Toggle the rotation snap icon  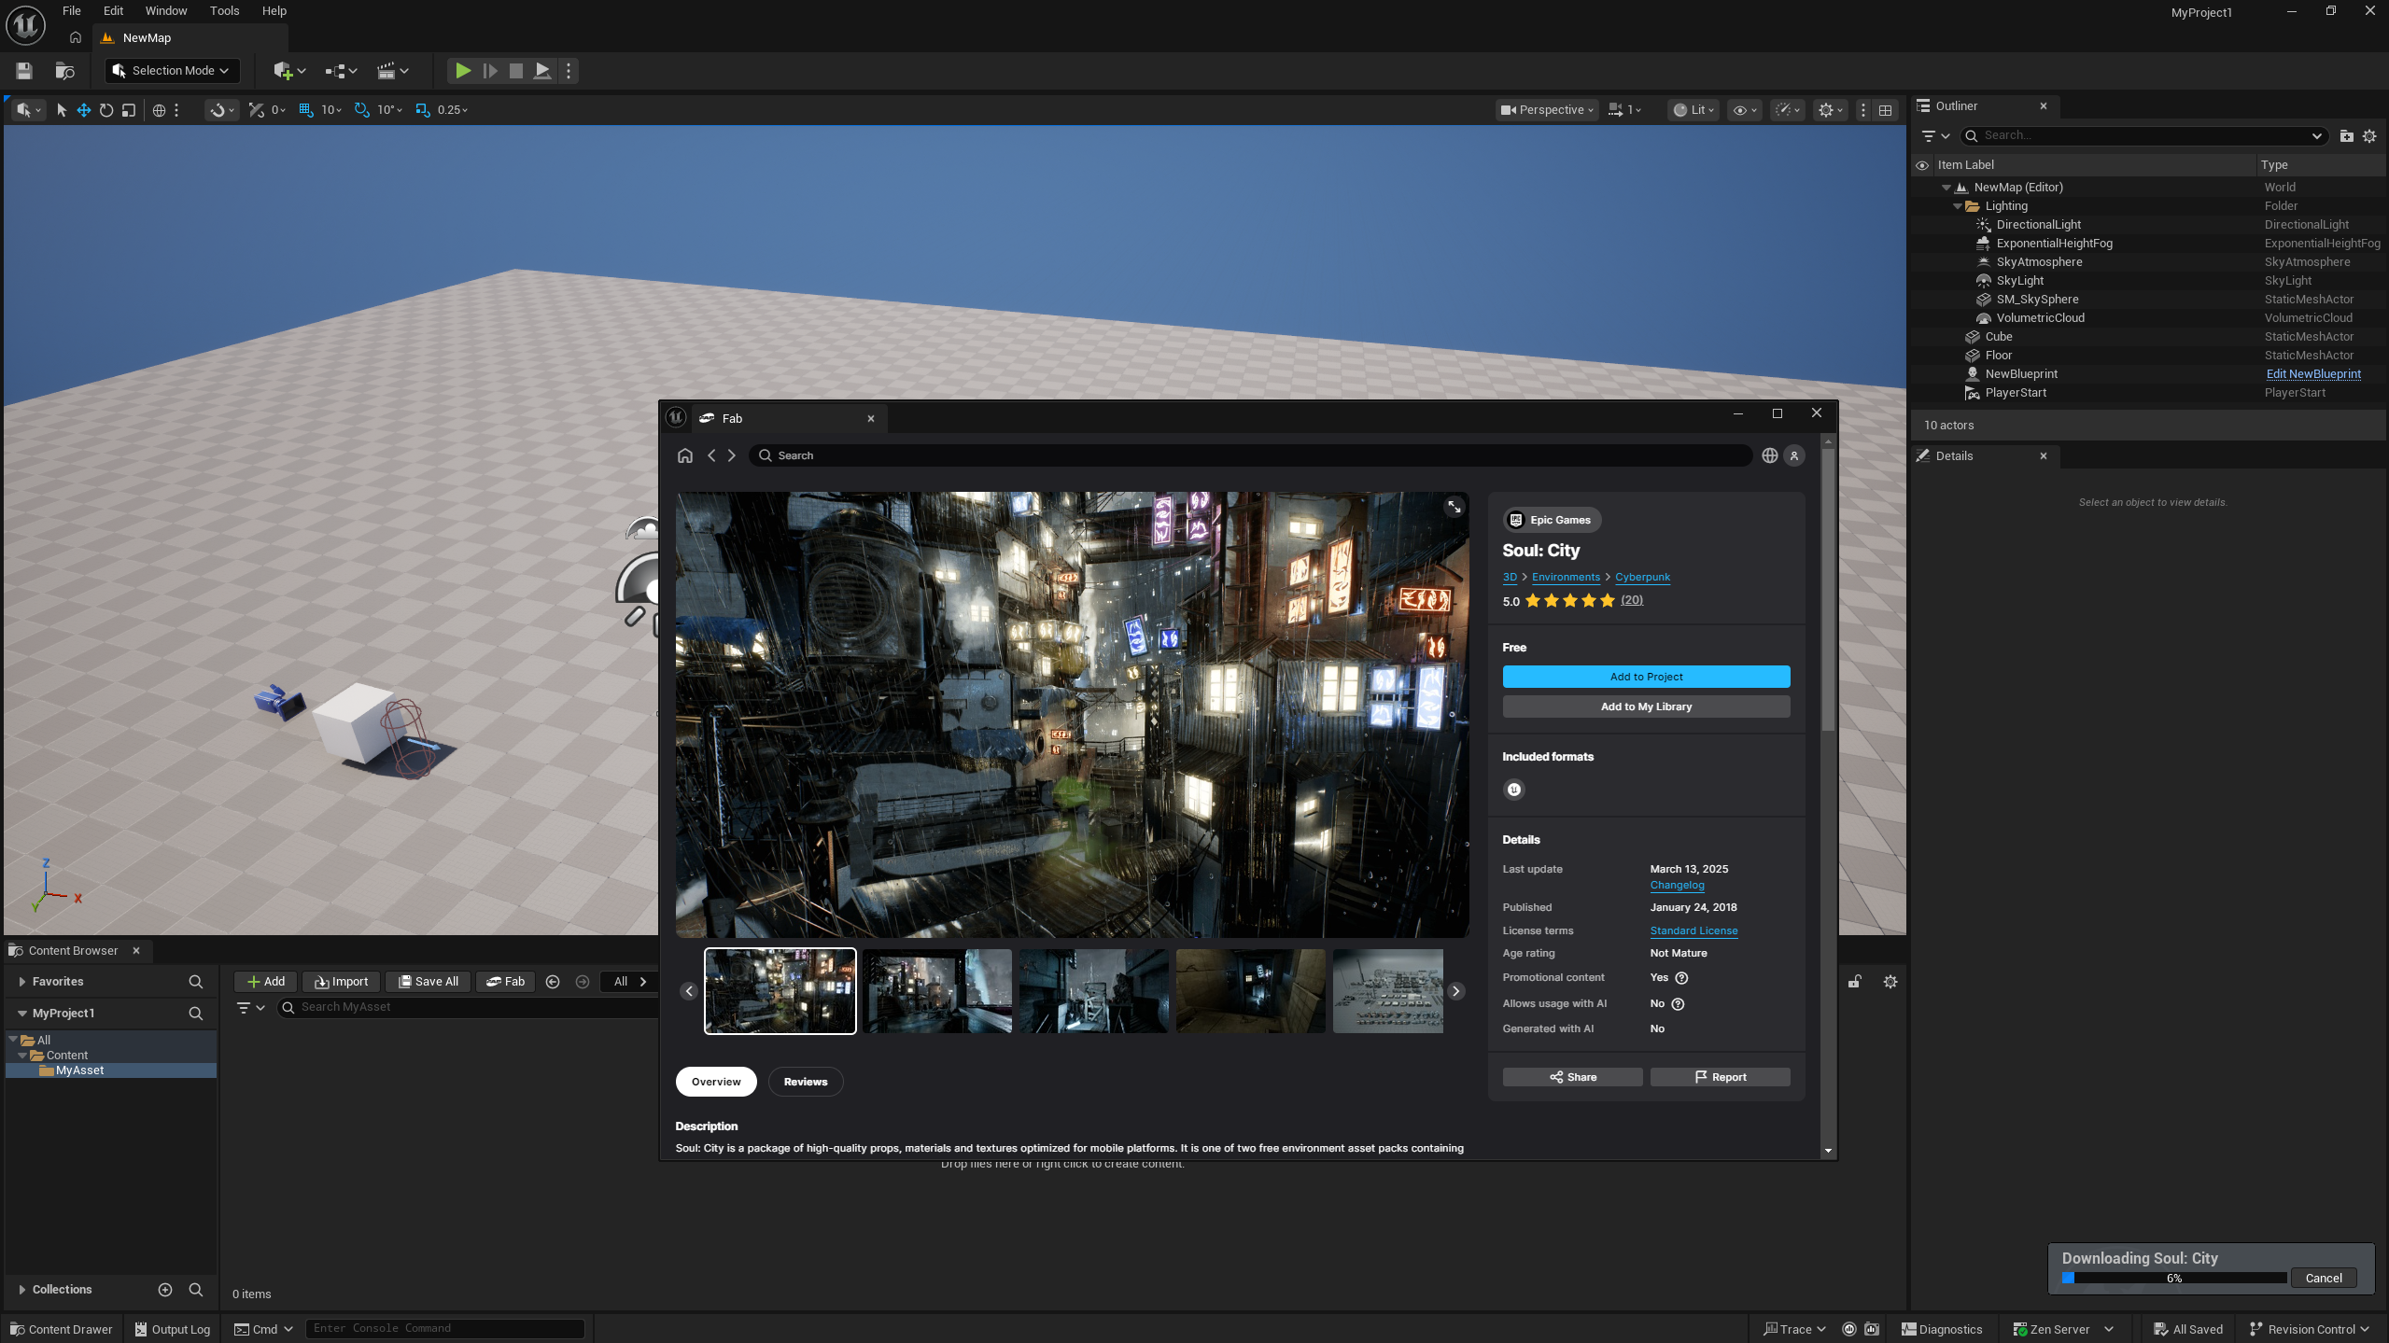362,110
